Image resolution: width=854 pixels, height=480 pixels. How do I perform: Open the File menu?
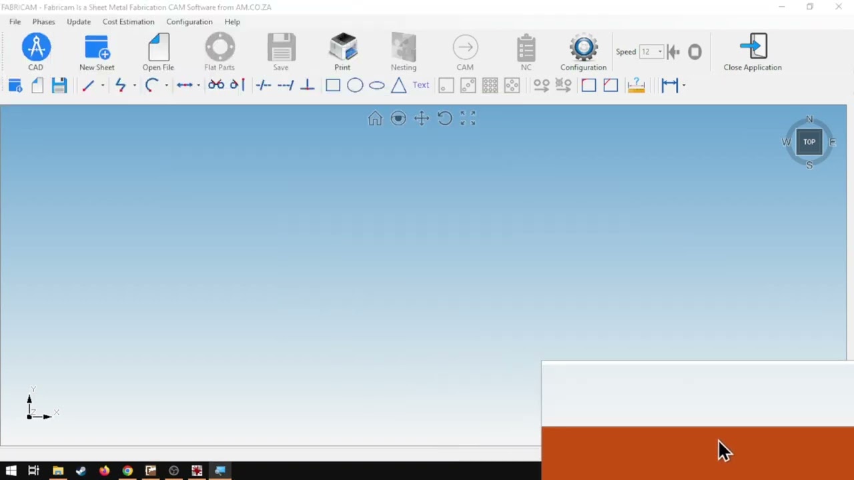point(15,21)
